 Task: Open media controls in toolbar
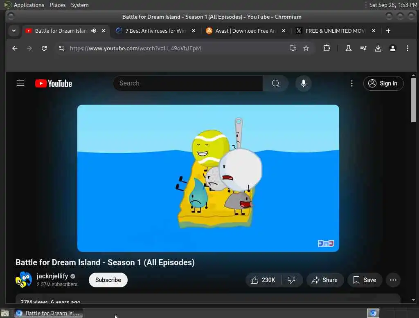coord(363,48)
